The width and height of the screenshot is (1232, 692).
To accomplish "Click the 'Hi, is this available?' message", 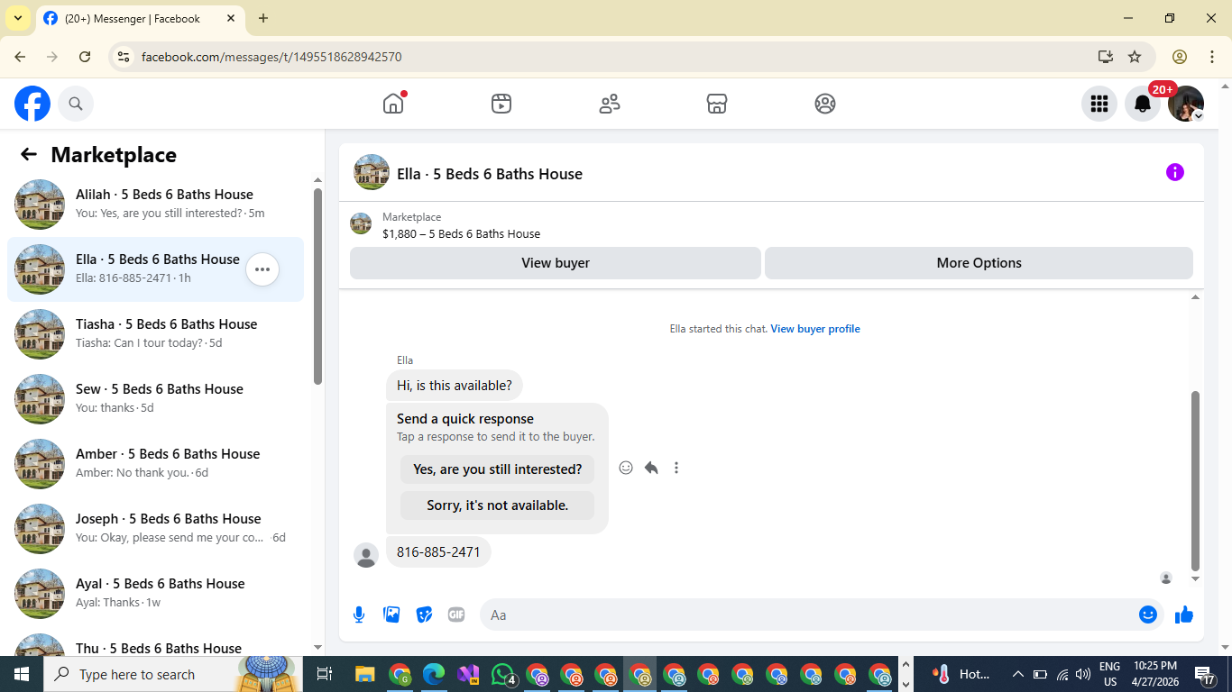I will (x=455, y=386).
